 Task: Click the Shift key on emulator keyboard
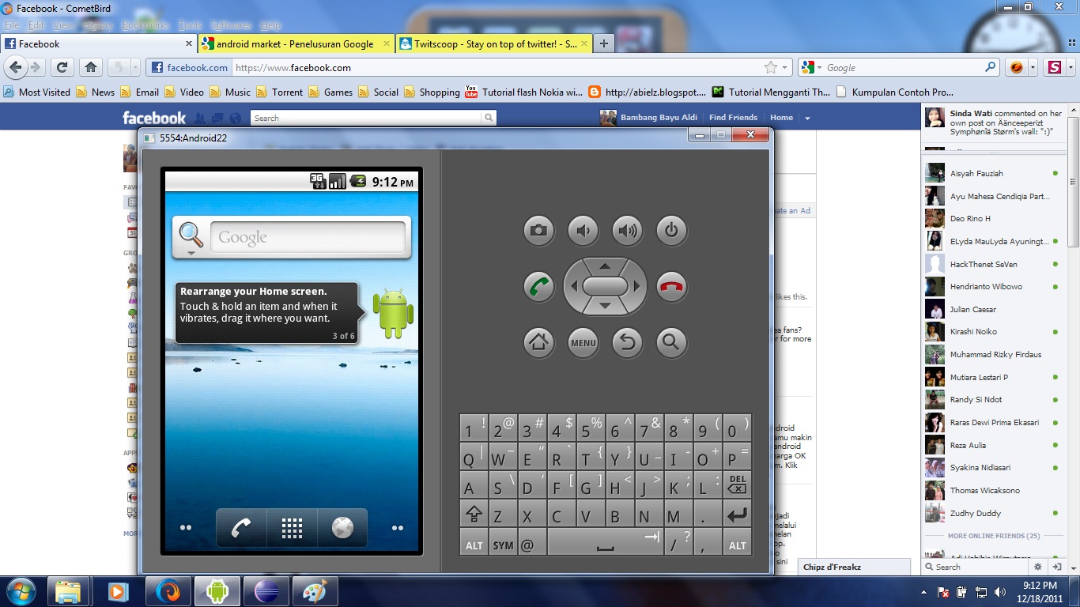[x=474, y=514]
